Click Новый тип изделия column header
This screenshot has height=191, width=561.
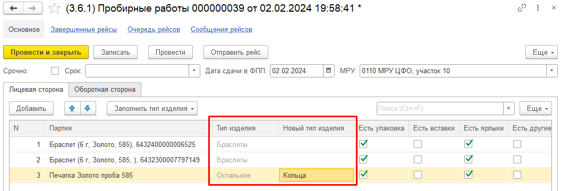coord(317,128)
